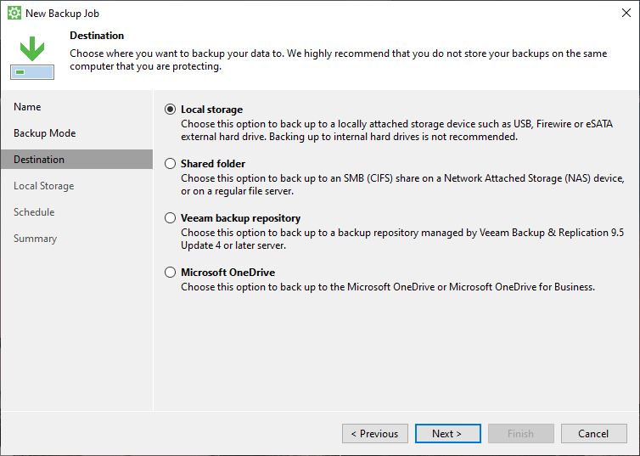Go to the Summary wizard step
The height and width of the screenshot is (456, 640).
pos(35,239)
